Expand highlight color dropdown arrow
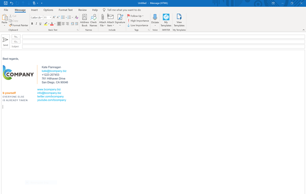 (x=49, y=24)
